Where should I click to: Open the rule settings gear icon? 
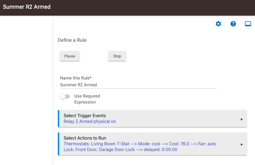[x=218, y=24]
